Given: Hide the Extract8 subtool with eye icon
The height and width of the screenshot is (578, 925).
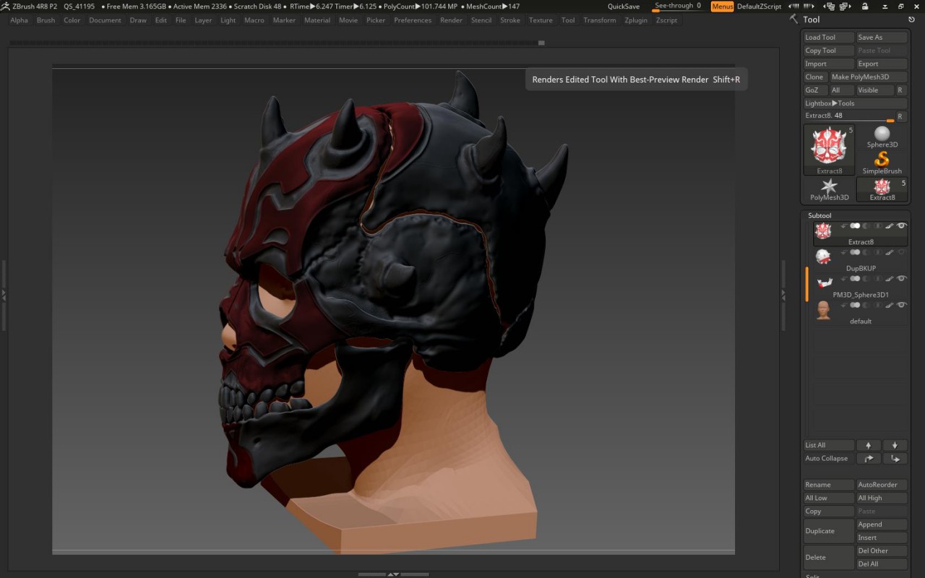Looking at the screenshot, I should [x=902, y=226].
